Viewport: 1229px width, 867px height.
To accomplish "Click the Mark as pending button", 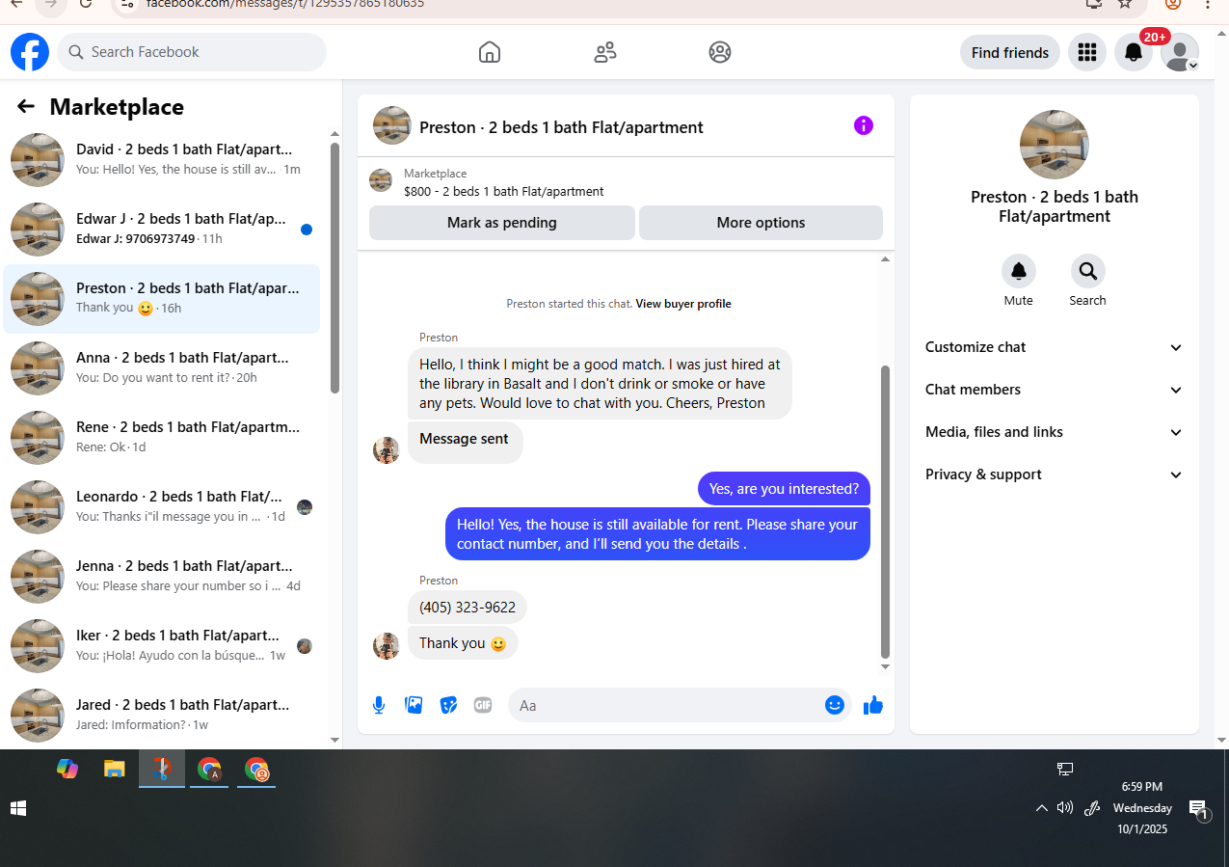I will point(502,223).
